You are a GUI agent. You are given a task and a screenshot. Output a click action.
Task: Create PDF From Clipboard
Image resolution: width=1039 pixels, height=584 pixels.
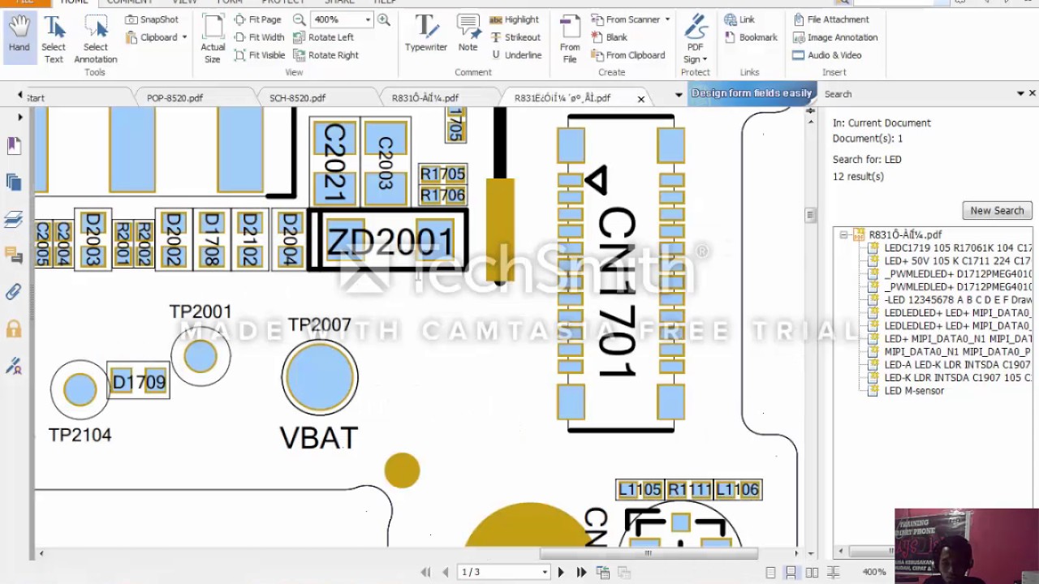pyautogui.click(x=627, y=55)
